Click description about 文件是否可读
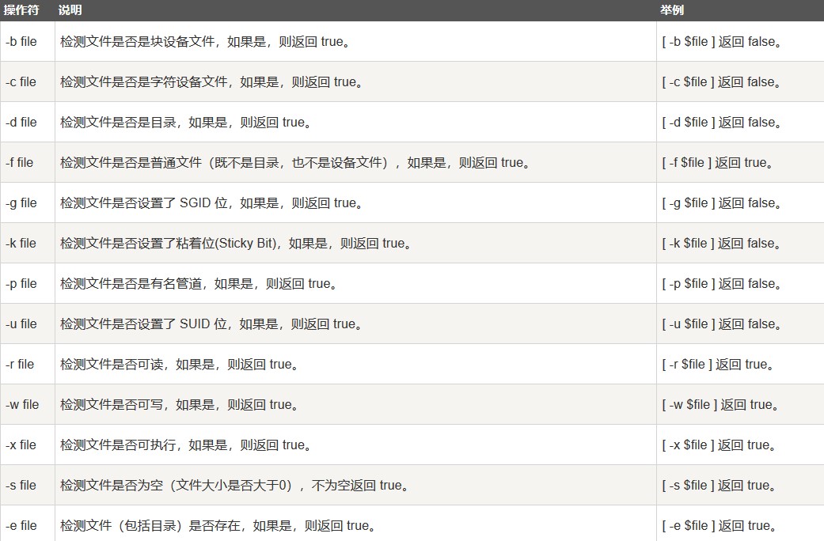 179,365
